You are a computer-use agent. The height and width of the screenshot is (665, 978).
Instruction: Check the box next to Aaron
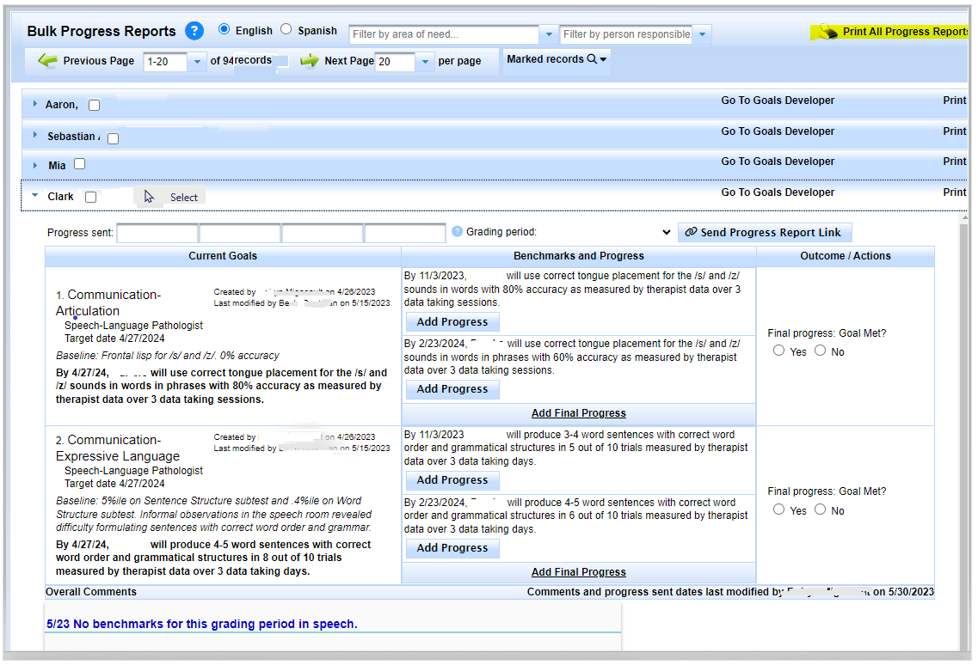[94, 106]
